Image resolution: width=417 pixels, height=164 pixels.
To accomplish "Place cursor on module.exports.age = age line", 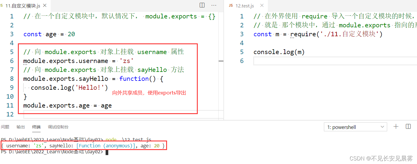I will [x=67, y=105].
